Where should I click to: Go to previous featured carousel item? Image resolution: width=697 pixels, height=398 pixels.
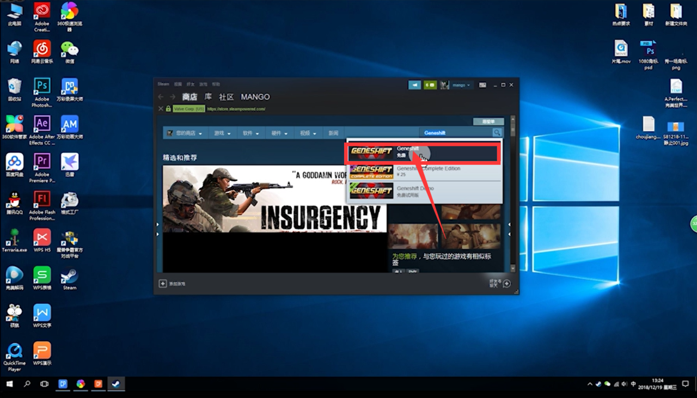[x=159, y=229]
